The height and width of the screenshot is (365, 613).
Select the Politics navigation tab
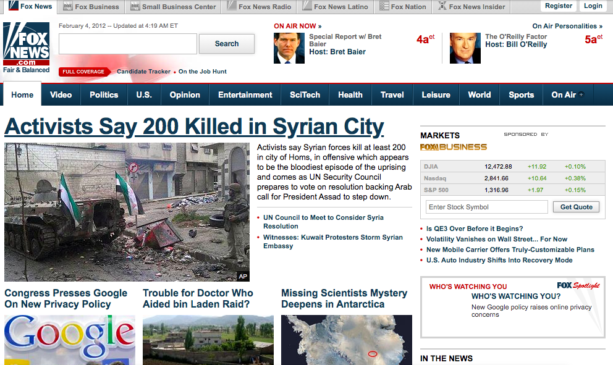pos(104,94)
